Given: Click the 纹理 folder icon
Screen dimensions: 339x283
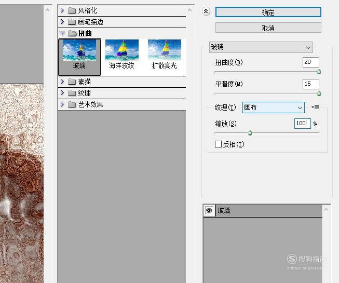Looking at the screenshot, I should point(72,93).
